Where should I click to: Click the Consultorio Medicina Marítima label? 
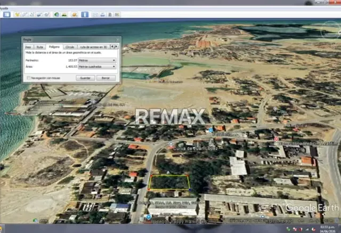(309, 143)
